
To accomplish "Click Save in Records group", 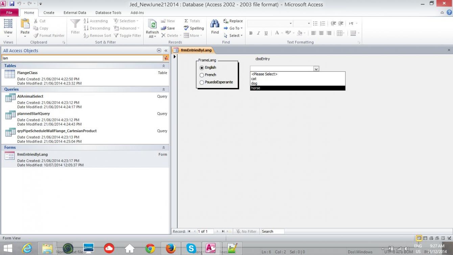I will [x=168, y=28].
